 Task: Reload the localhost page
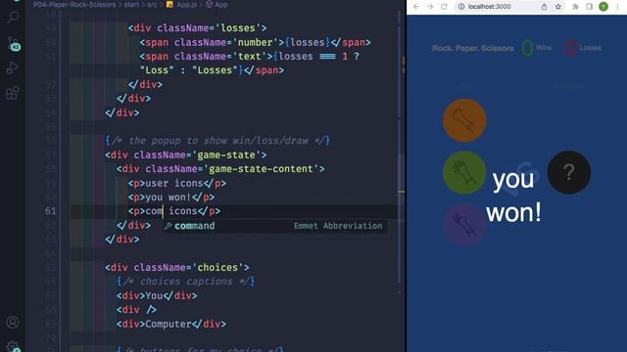pyautogui.click(x=444, y=7)
